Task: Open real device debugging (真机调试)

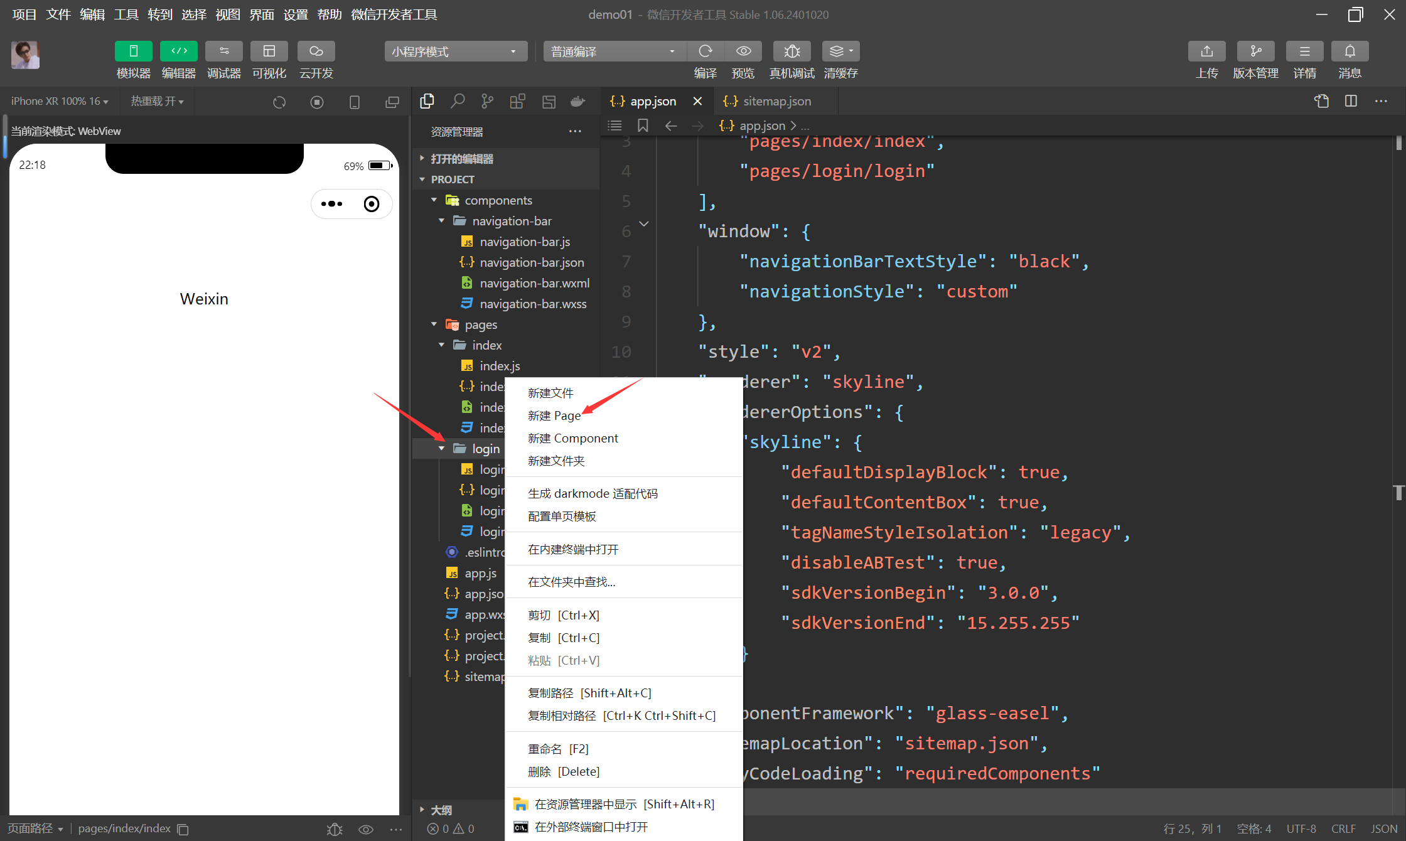Action: click(x=792, y=51)
